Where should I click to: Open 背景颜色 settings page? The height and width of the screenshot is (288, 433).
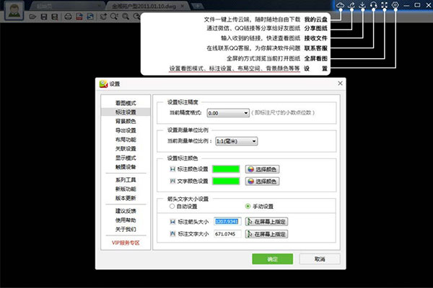(x=126, y=121)
